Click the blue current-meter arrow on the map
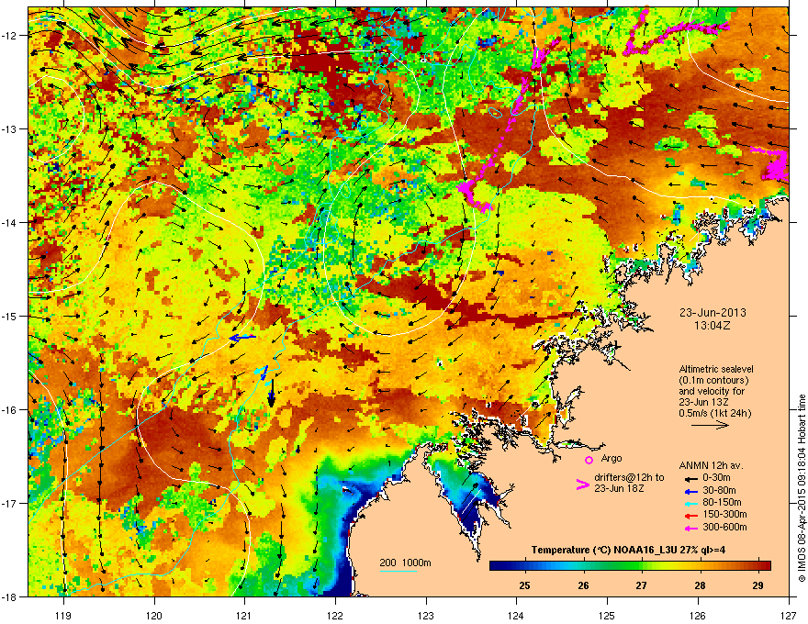Image resolution: width=808 pixels, height=624 pixels. (x=242, y=338)
